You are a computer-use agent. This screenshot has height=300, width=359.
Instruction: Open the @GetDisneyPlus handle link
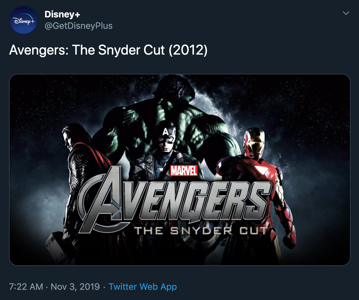coord(78,26)
